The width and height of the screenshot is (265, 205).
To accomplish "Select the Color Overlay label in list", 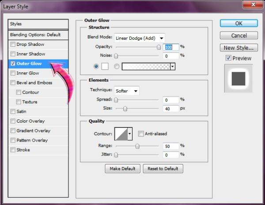I will (x=30, y=121).
